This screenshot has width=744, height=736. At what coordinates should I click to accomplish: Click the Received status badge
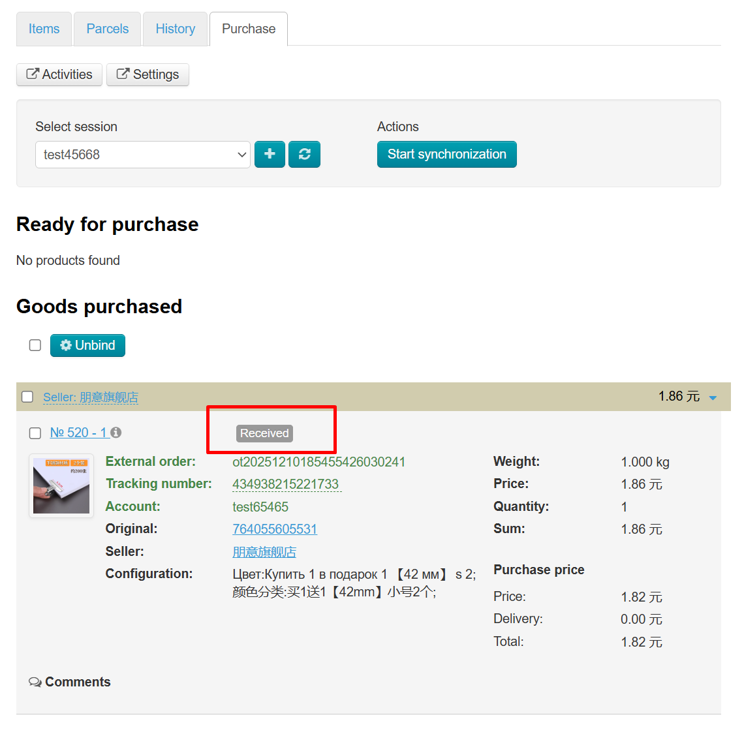[x=264, y=433]
